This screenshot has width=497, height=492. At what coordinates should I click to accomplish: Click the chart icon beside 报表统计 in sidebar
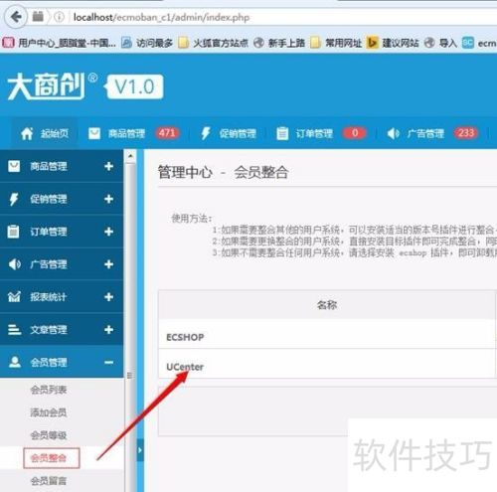(x=14, y=297)
